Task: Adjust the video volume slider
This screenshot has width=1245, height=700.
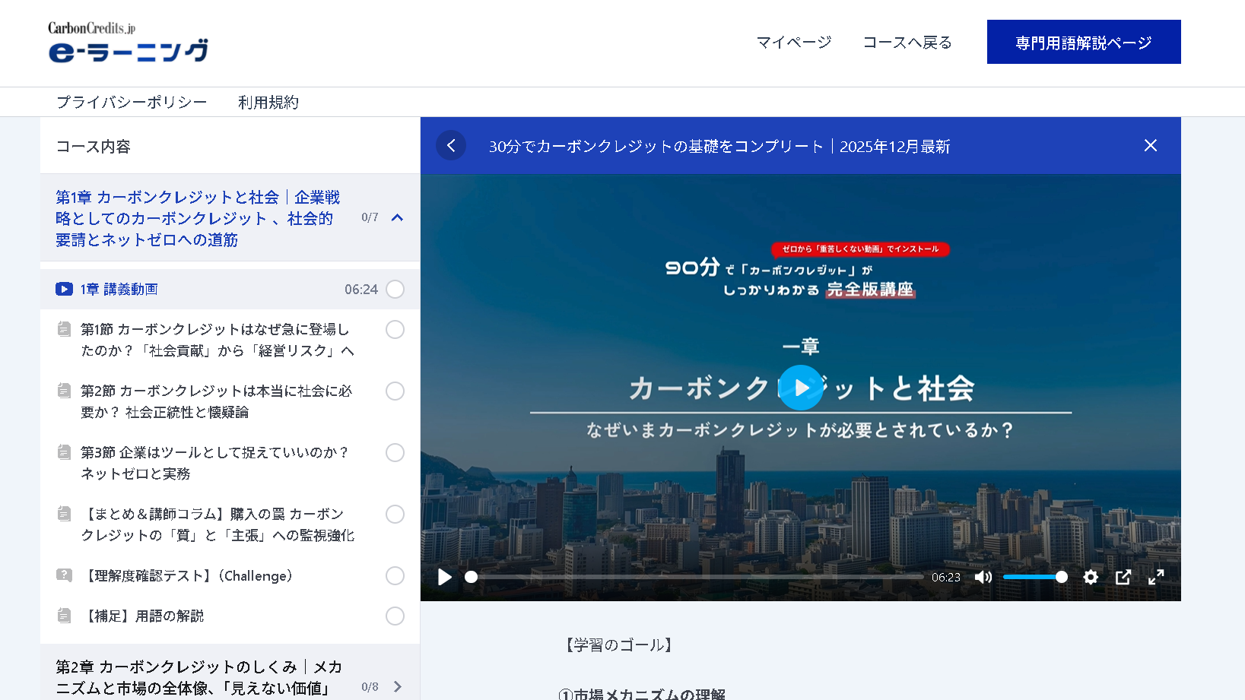Action: [x=1034, y=577]
